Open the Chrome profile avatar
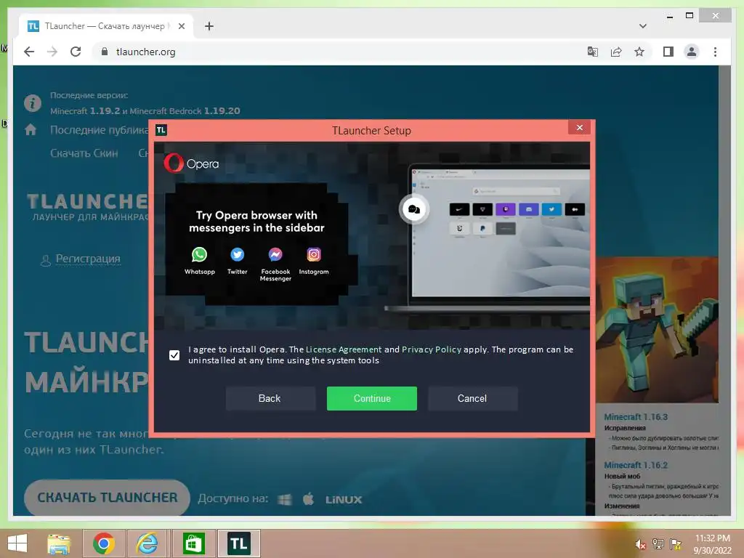744x558 pixels. point(692,52)
